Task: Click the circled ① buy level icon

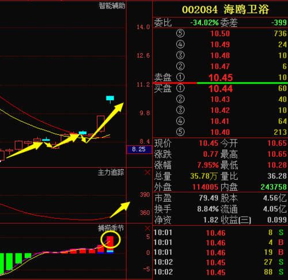Action: click(180, 88)
